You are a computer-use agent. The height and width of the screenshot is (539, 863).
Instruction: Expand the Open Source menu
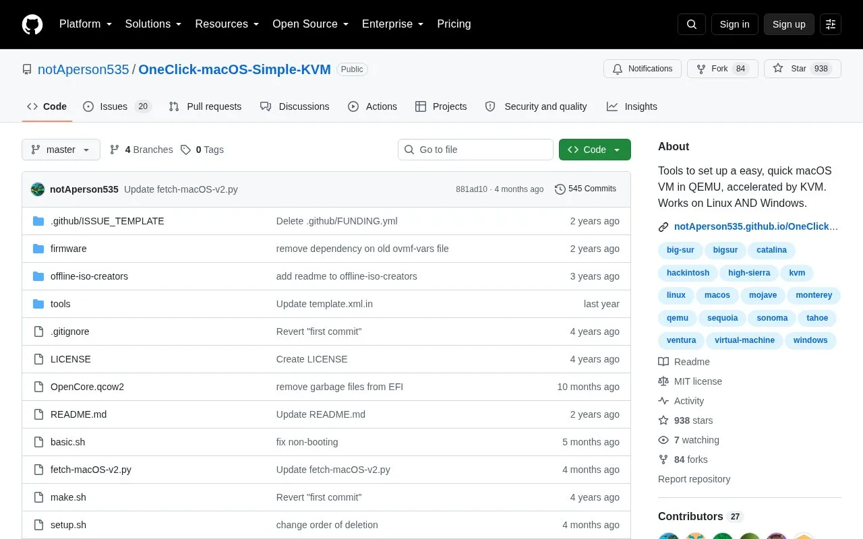pyautogui.click(x=311, y=24)
